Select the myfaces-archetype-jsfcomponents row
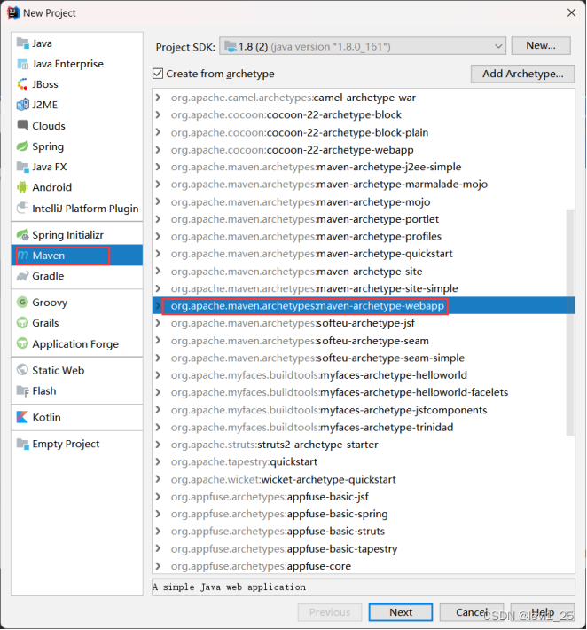Image resolution: width=587 pixels, height=630 pixels. click(x=364, y=410)
